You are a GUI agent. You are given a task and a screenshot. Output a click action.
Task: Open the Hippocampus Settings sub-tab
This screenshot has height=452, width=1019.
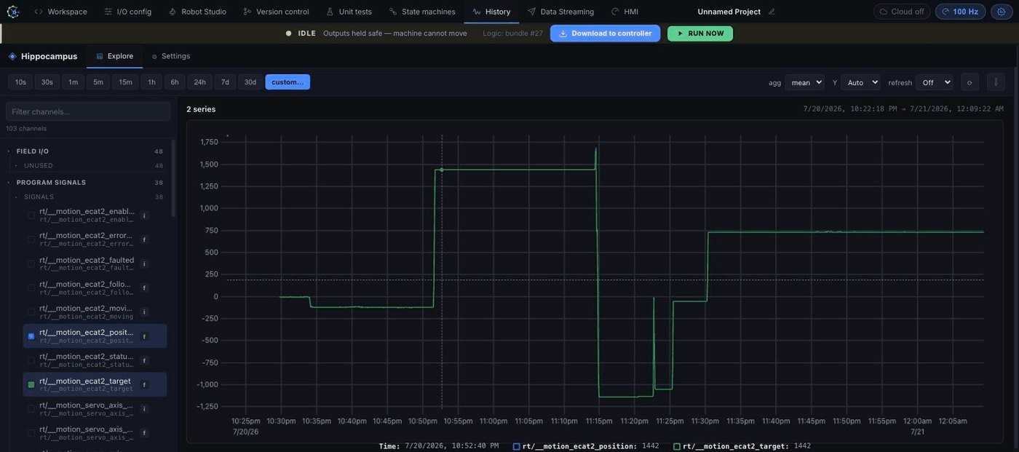point(170,56)
